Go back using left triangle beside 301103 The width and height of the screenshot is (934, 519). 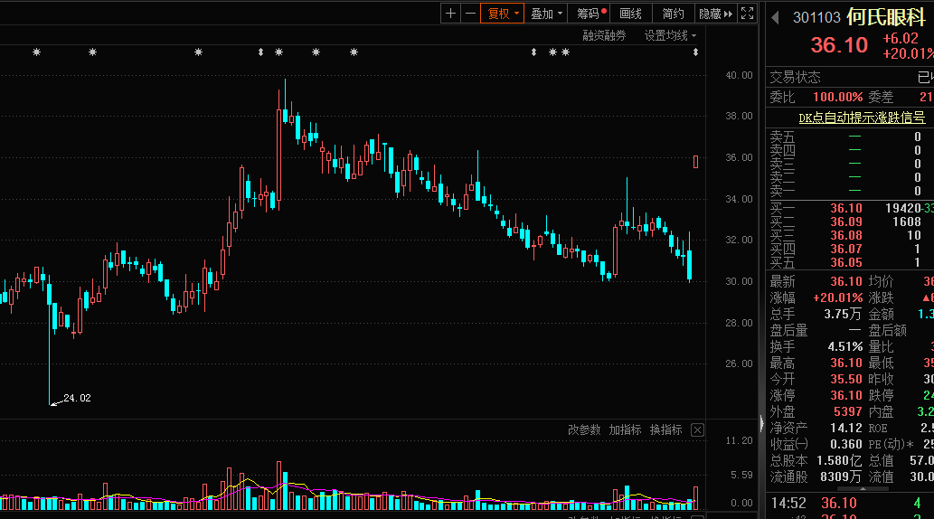click(x=775, y=18)
